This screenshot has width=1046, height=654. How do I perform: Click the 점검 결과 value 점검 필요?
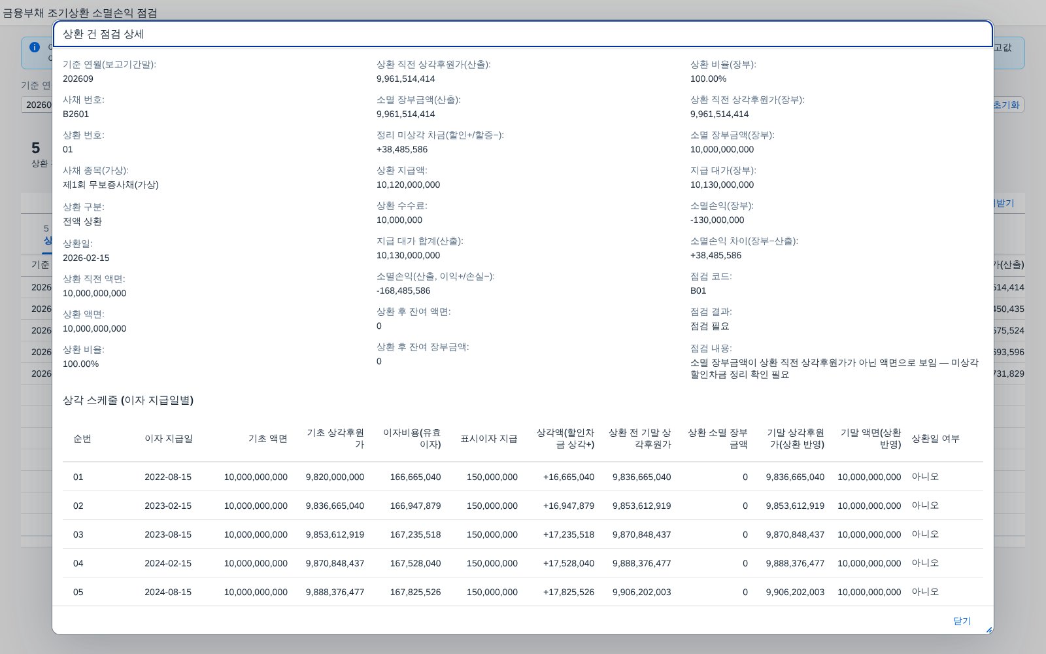pos(710,326)
